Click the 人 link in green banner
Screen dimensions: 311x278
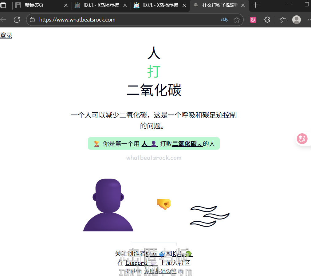150,143
